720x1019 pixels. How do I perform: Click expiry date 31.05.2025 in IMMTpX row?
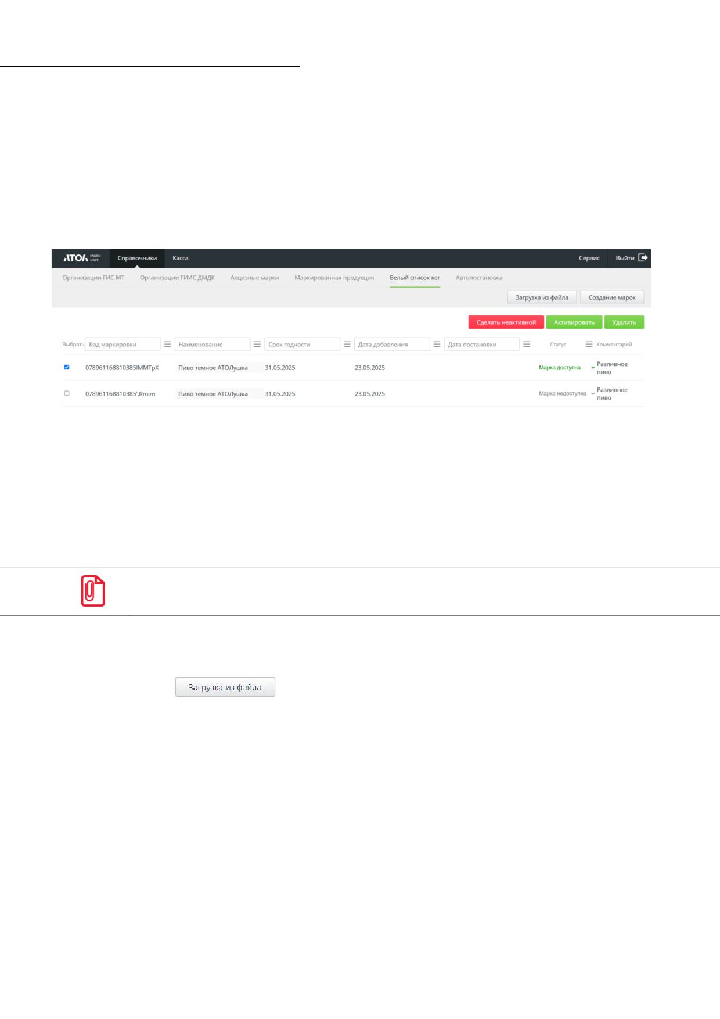(280, 368)
